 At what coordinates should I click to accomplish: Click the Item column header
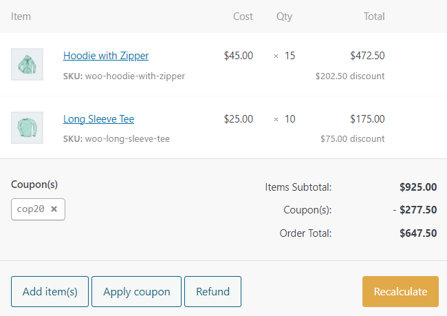point(21,17)
